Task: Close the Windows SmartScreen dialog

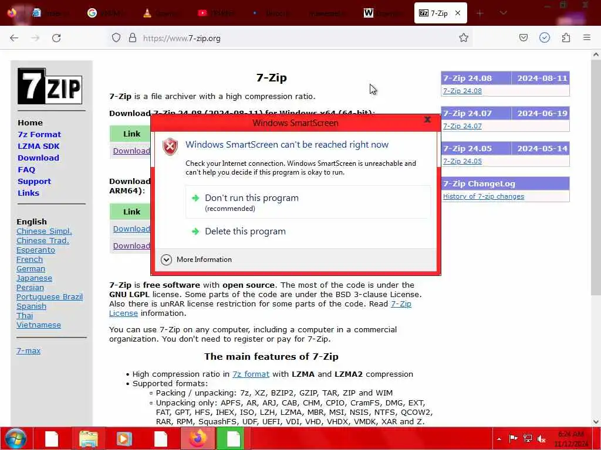Action: click(x=427, y=120)
